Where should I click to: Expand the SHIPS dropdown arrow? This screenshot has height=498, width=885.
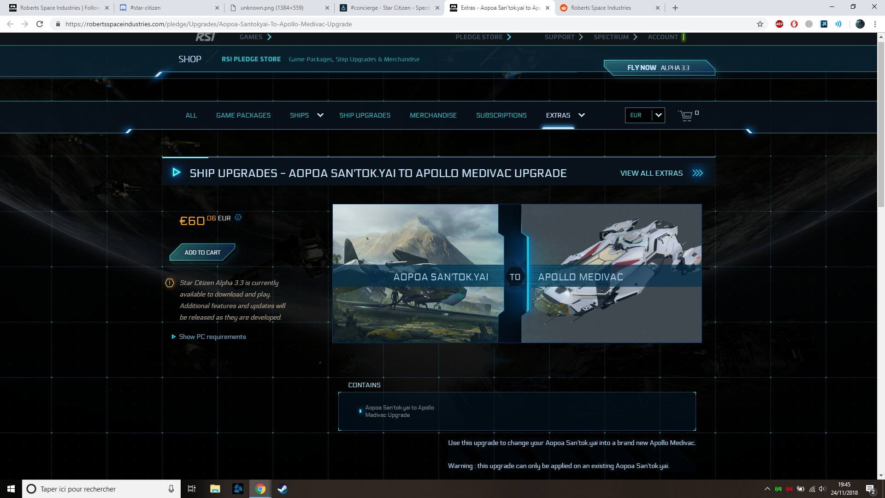tap(320, 115)
